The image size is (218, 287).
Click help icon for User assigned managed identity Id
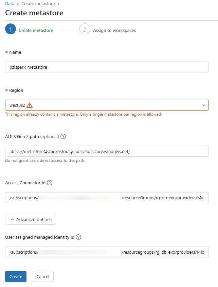[x=78, y=237]
